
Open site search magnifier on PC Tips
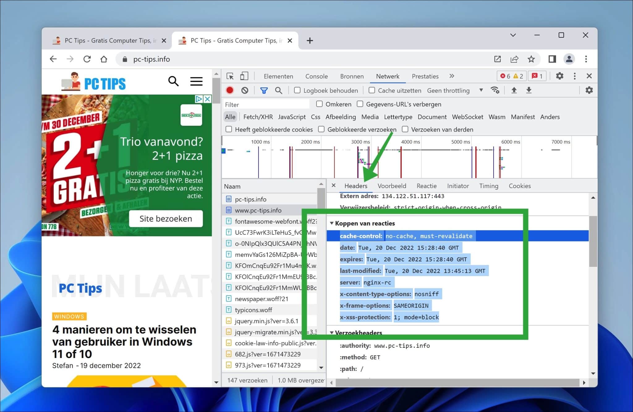pyautogui.click(x=173, y=81)
